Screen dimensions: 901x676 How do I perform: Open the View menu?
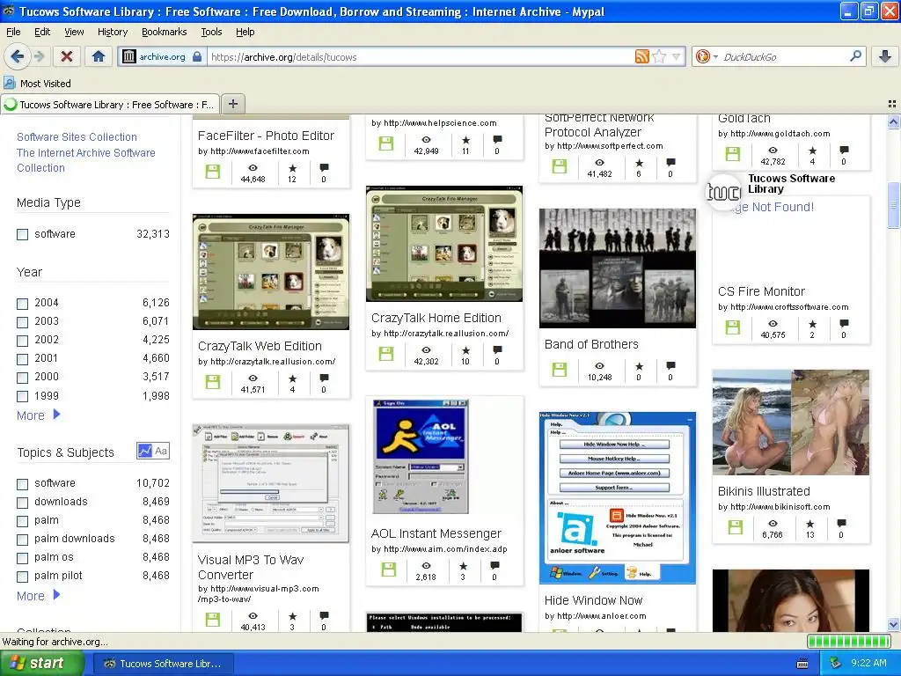[74, 32]
